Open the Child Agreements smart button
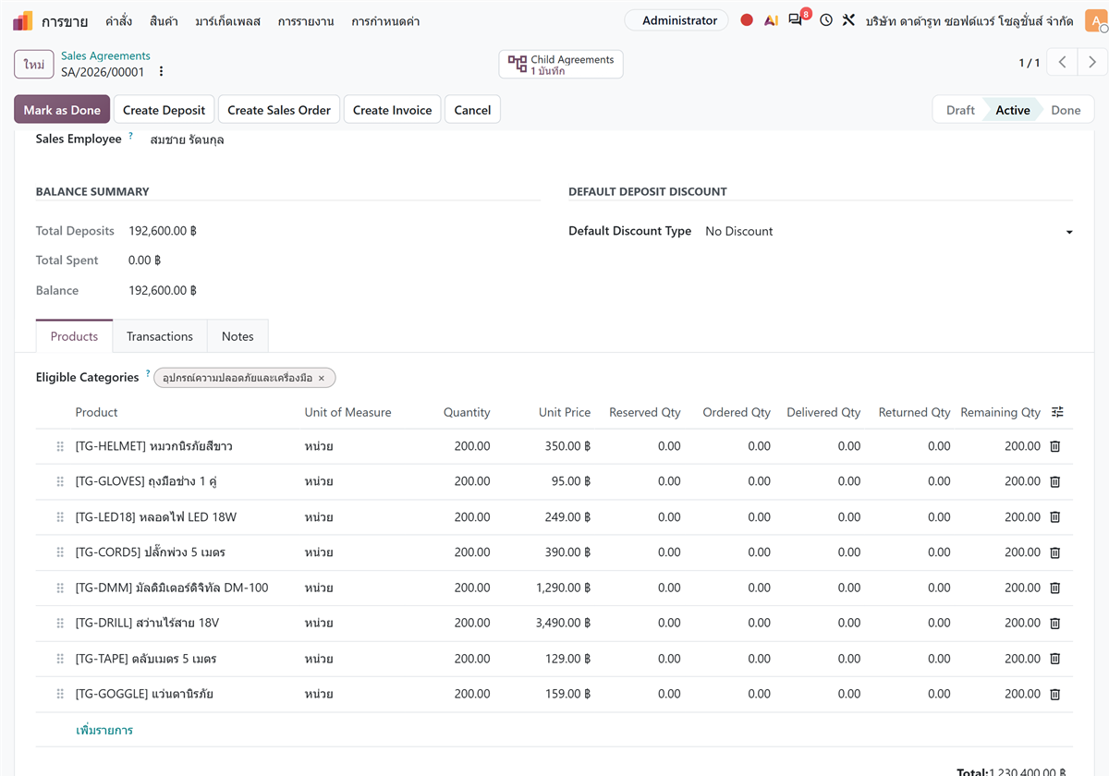This screenshot has height=776, width=1109. (x=561, y=65)
